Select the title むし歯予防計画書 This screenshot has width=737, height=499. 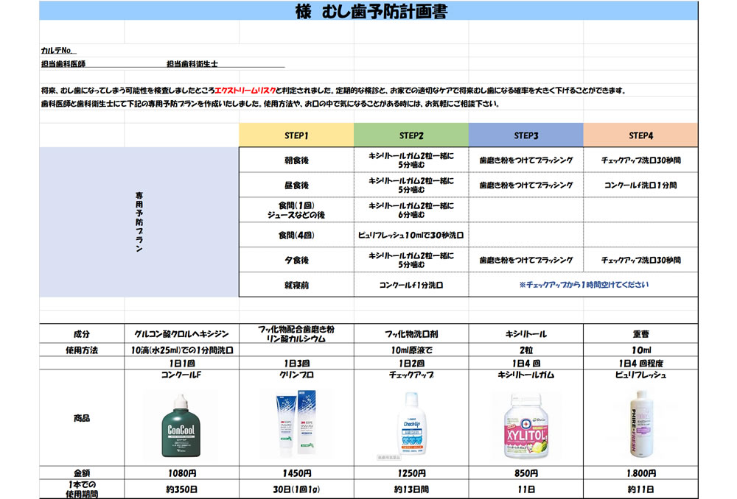click(385, 11)
